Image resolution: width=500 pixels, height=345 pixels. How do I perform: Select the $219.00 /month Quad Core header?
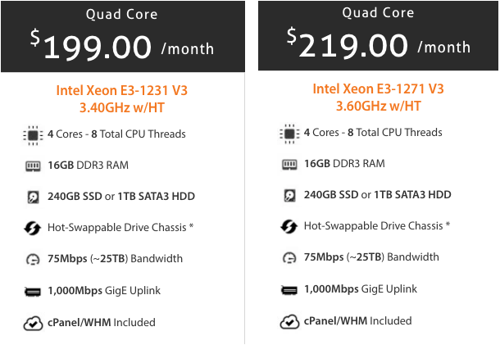(378, 35)
